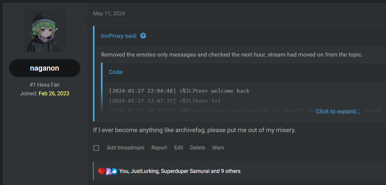Click the up-arrow icon beside IonProxy said
Screen dimensions: 386x185
143,36
